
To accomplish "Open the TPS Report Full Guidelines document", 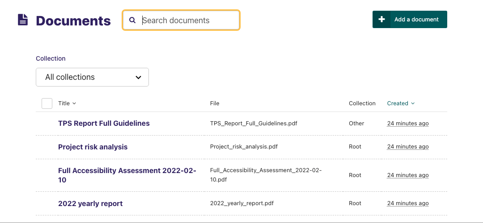I will [x=104, y=124].
